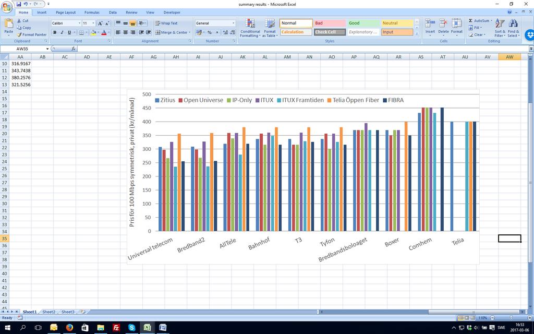Viewport: 534px width, 334px height.
Task: Launch Firefox from the taskbar
Action: tap(69, 328)
